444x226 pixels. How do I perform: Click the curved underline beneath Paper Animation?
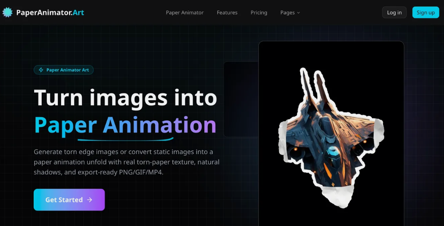(x=125, y=139)
